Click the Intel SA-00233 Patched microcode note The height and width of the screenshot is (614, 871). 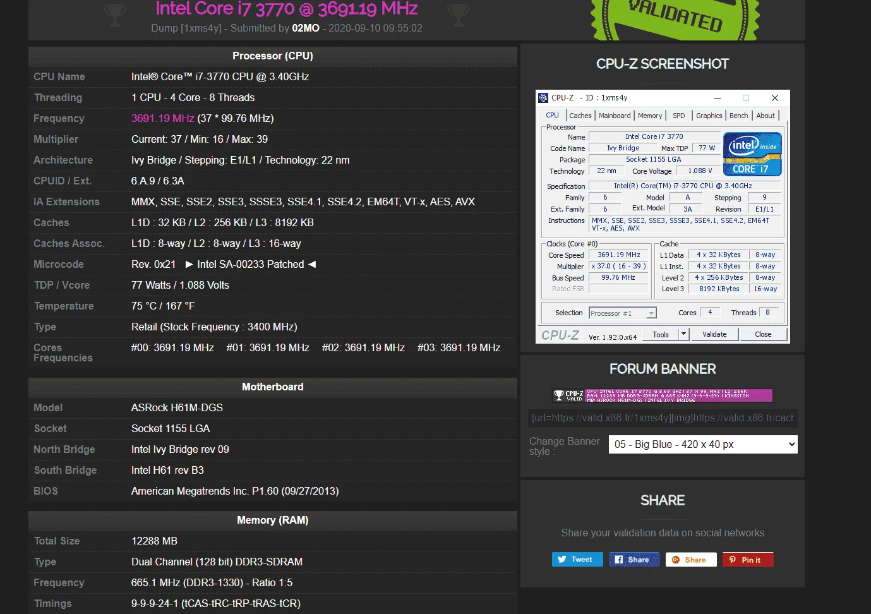pyautogui.click(x=251, y=264)
